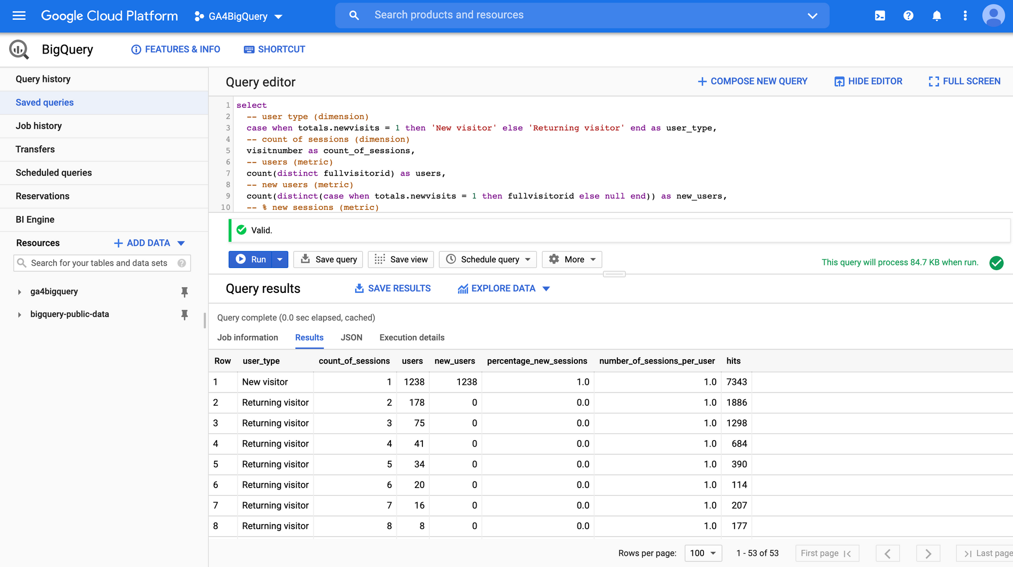Click the search products and resources field

pyautogui.click(x=582, y=16)
